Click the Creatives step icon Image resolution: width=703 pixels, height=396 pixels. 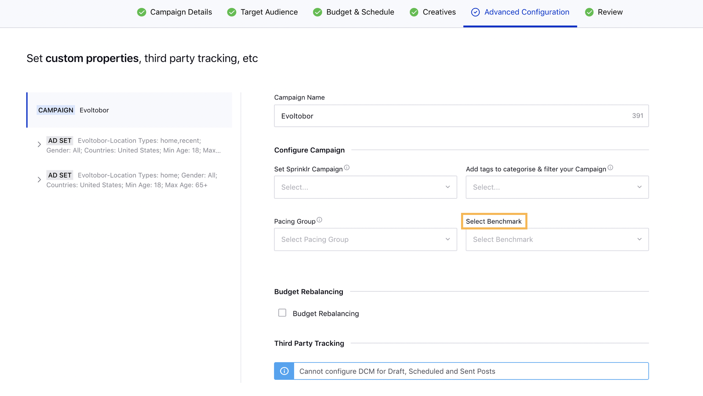(414, 12)
